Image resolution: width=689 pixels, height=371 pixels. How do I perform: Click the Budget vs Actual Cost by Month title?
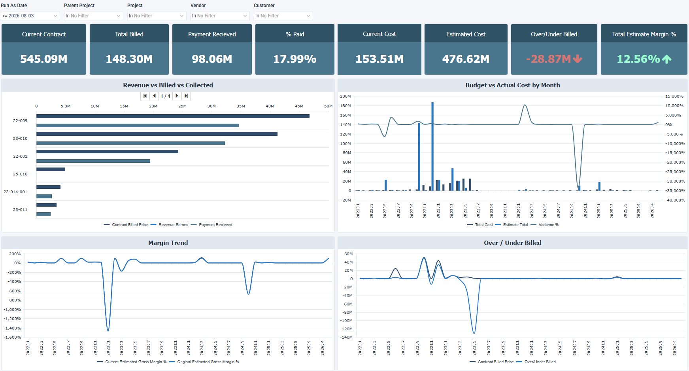coord(513,85)
